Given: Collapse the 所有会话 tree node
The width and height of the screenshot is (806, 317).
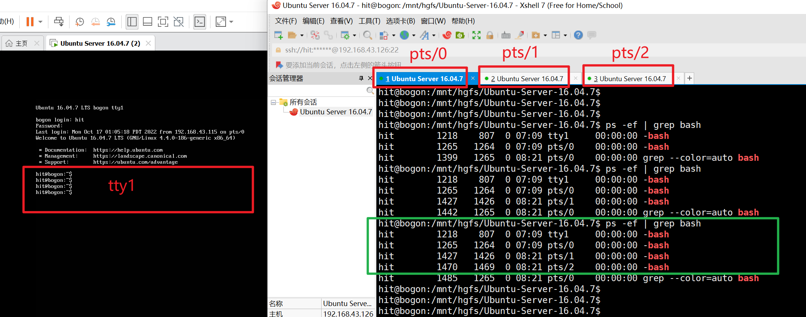Looking at the screenshot, I should 273,102.
